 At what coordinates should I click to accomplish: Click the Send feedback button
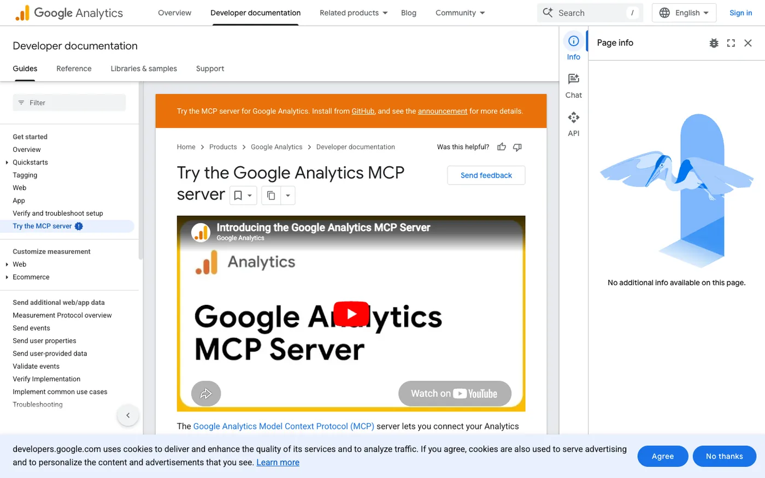click(x=486, y=175)
